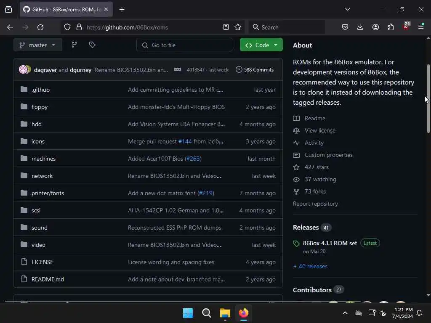
Task: Go back to the previous page
Action: point(10,27)
